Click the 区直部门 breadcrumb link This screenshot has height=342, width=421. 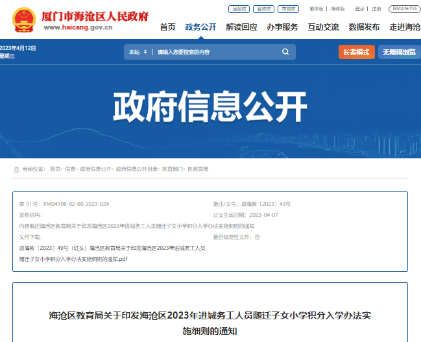173,169
